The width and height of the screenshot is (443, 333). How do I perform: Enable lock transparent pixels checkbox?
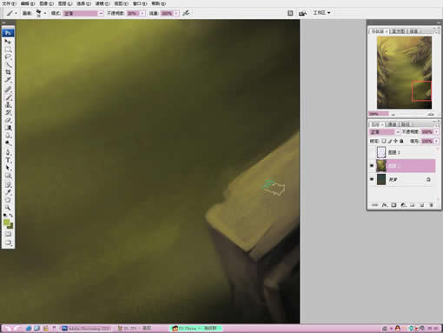pos(384,141)
